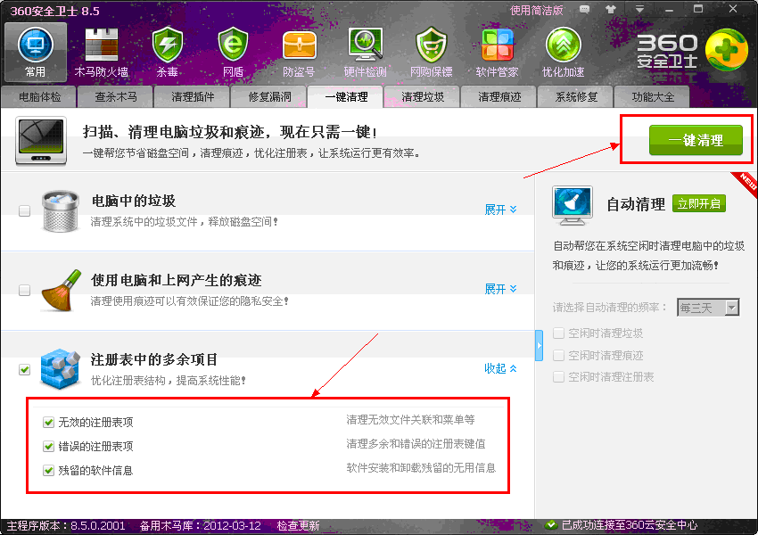Click the 360安全卫士 8.5 window title
Viewport: 758px width, 535px height.
pyautogui.click(x=54, y=11)
